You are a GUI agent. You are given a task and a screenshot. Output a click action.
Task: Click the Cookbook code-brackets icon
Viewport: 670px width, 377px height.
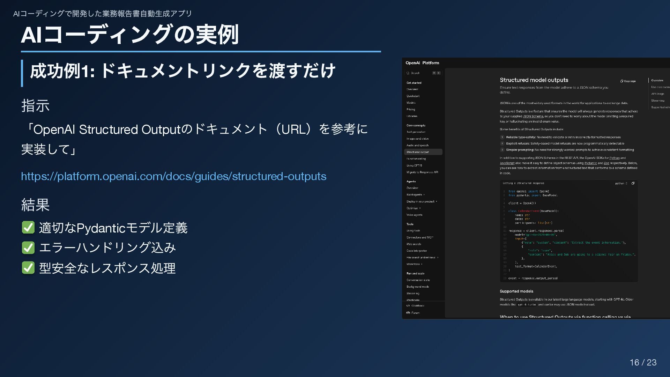[408, 306]
